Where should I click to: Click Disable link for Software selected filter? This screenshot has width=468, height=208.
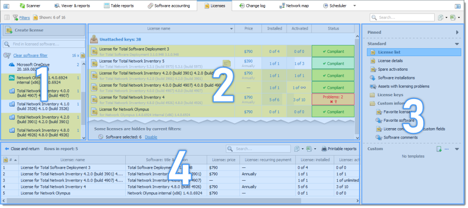tap(151, 137)
